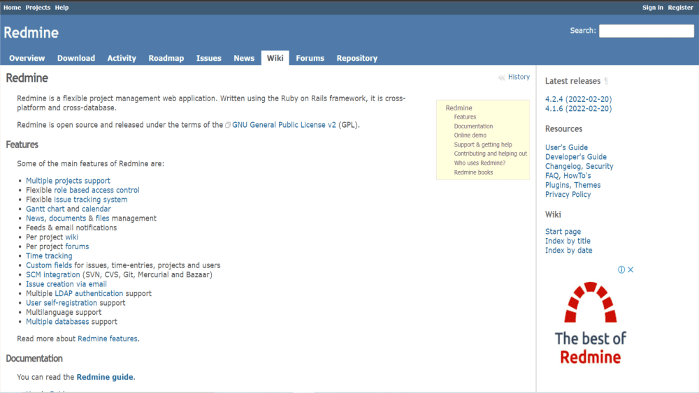This screenshot has width=699, height=393.
Task: Open the Forums tab
Action: click(x=310, y=59)
